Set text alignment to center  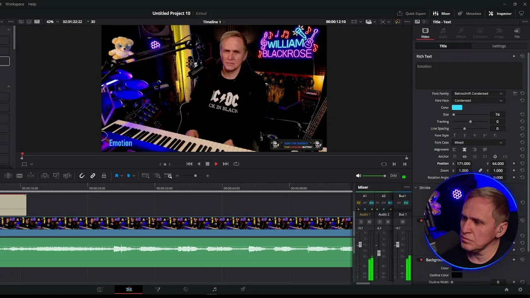pos(464,149)
